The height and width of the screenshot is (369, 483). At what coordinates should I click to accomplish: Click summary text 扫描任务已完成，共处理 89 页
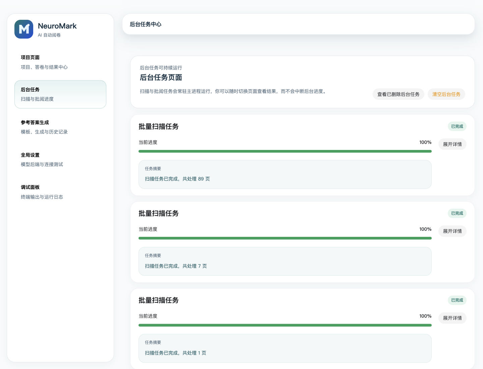click(177, 179)
